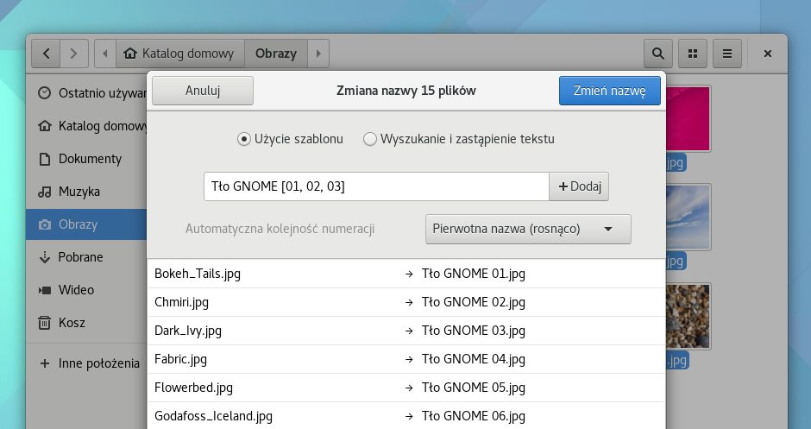Open the hamburger menu icon

click(727, 54)
